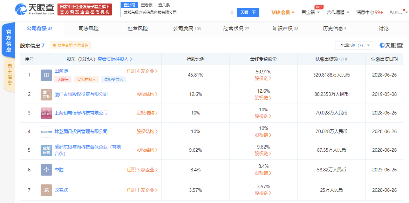Click the TianYanCha logo in header

pos(35,9)
